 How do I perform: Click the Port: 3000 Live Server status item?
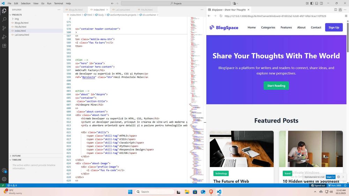(x=335, y=185)
